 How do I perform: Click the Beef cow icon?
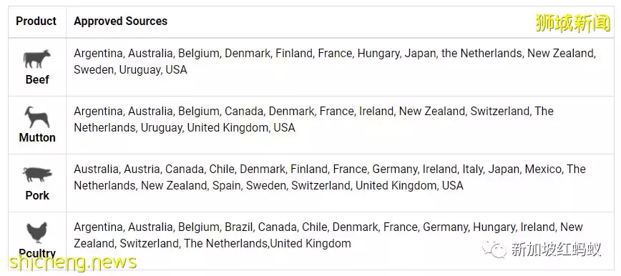tap(36, 59)
